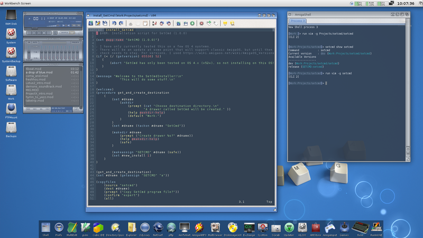The height and width of the screenshot is (238, 423).
Task: Open the AmigaAMP3 dock icon
Action: coord(199,226)
